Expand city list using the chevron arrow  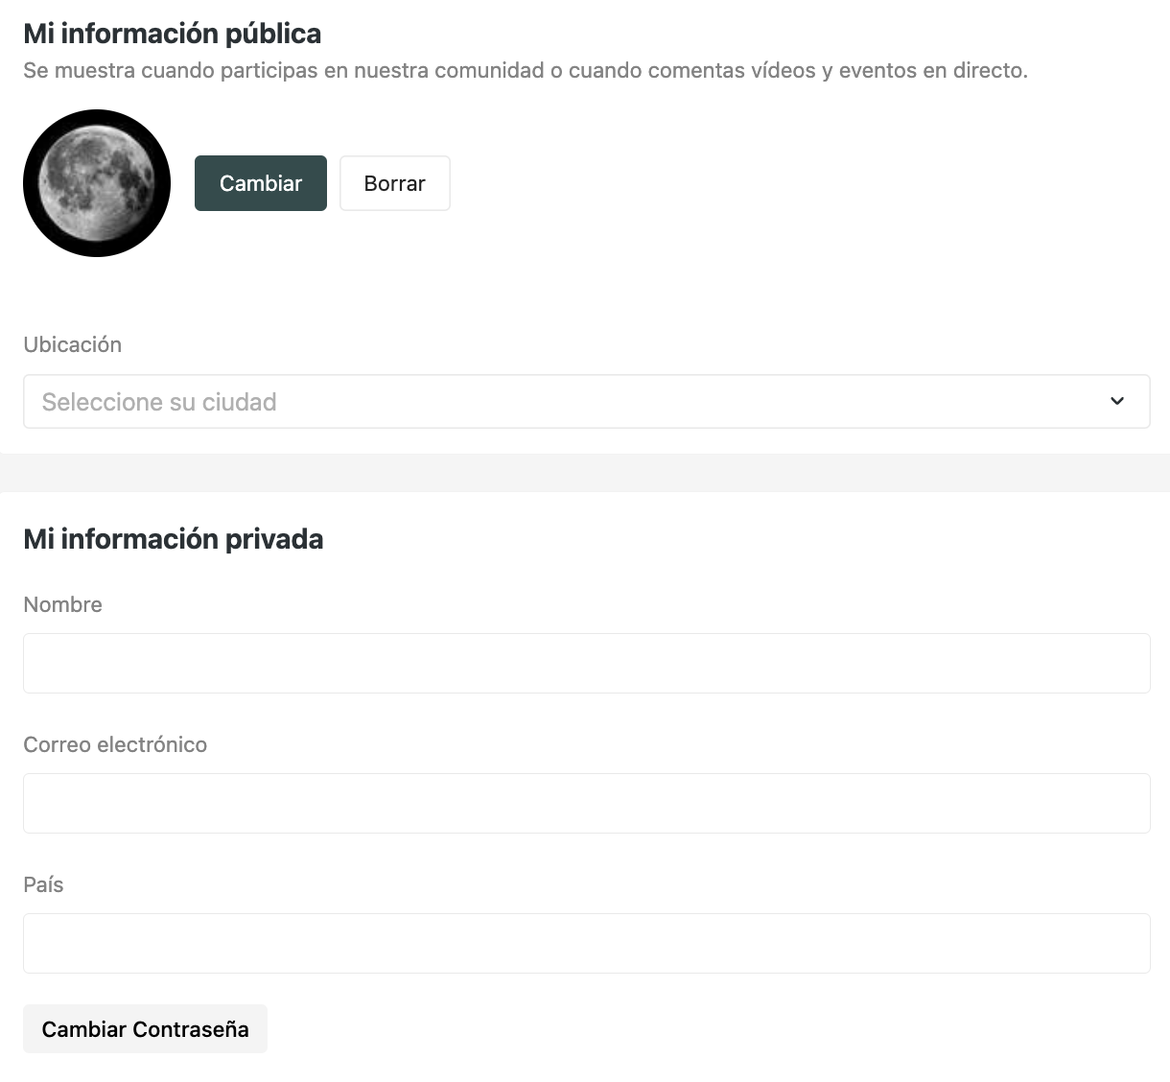1116,401
